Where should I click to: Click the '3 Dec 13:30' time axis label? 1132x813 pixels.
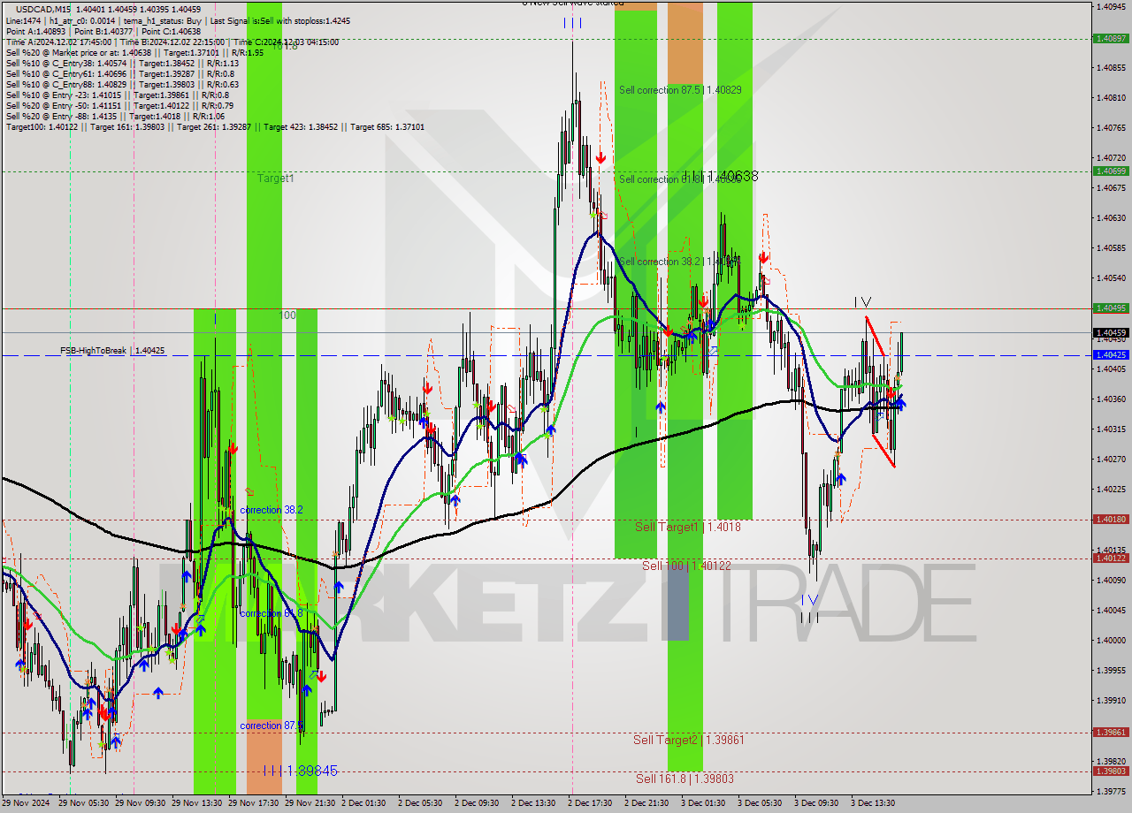pyautogui.click(x=873, y=803)
